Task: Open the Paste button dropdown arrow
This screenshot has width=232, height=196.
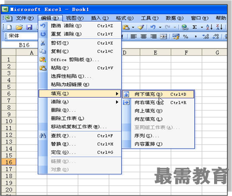Action: (x=133, y=27)
